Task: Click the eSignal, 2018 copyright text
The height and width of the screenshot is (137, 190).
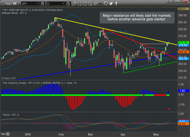Action: (9, 78)
